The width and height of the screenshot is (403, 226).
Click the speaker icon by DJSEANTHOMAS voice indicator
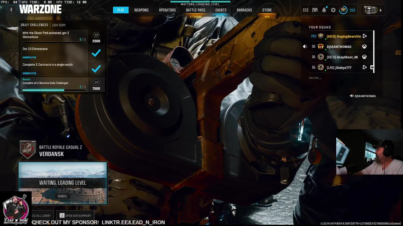tap(352, 96)
